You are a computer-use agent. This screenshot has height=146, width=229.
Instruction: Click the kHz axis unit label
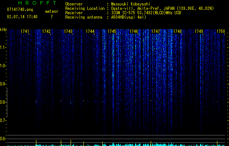tap(3, 30)
